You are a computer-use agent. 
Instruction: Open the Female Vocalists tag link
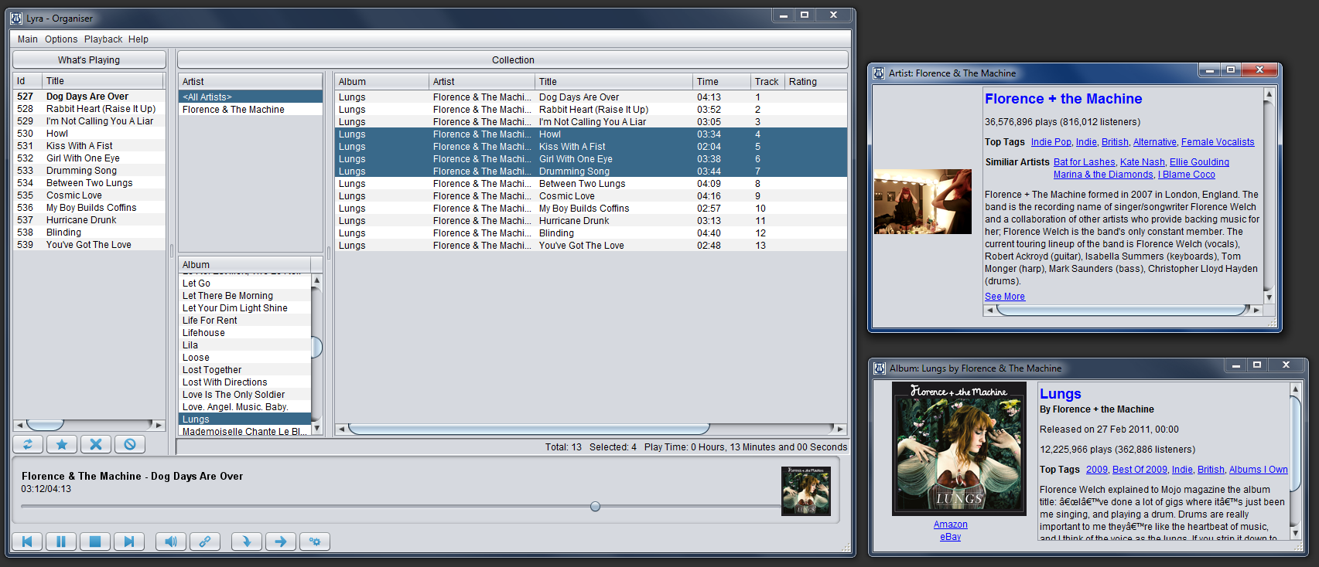point(1218,142)
